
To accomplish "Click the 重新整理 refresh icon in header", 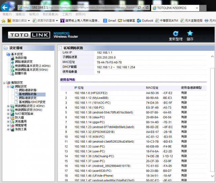I will [175, 33].
